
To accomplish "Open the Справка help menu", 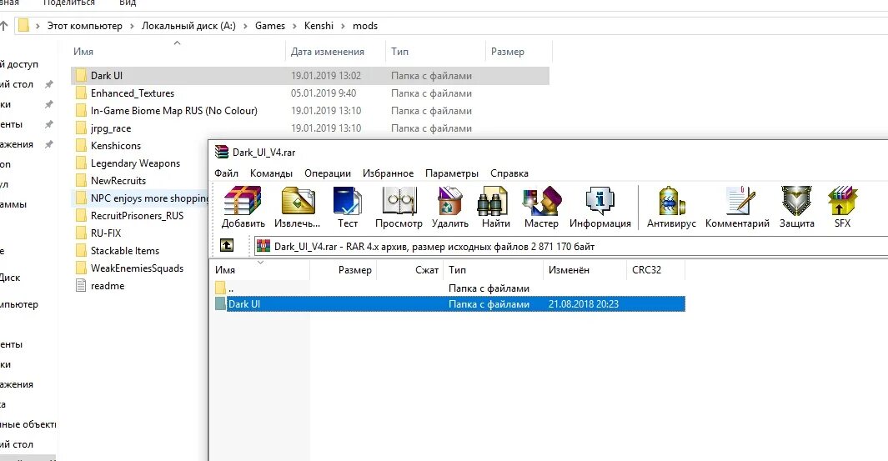I will pos(509,173).
